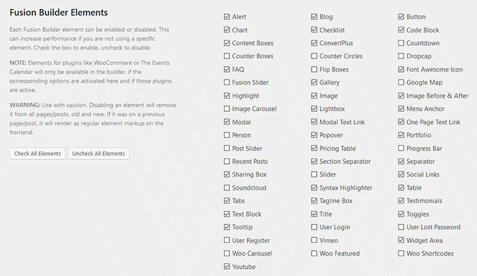The height and width of the screenshot is (276, 477).
Task: Check the Soundcloud element box
Action: [x=226, y=188]
